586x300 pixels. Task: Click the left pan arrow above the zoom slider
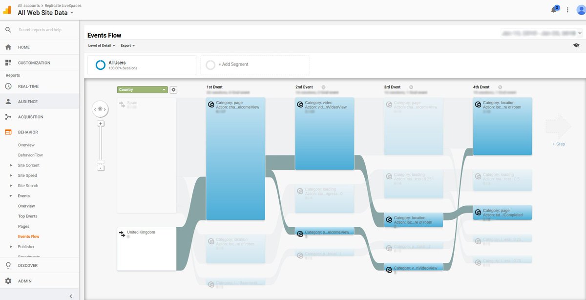94,109
